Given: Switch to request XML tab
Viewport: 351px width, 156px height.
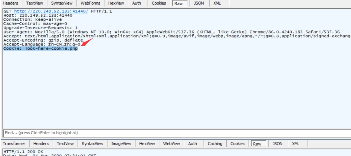Looking at the screenshot, I should pyautogui.click(x=217, y=3).
